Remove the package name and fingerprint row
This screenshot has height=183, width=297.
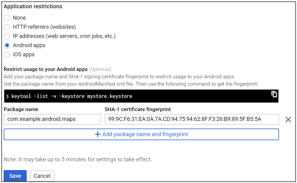(x=288, y=119)
